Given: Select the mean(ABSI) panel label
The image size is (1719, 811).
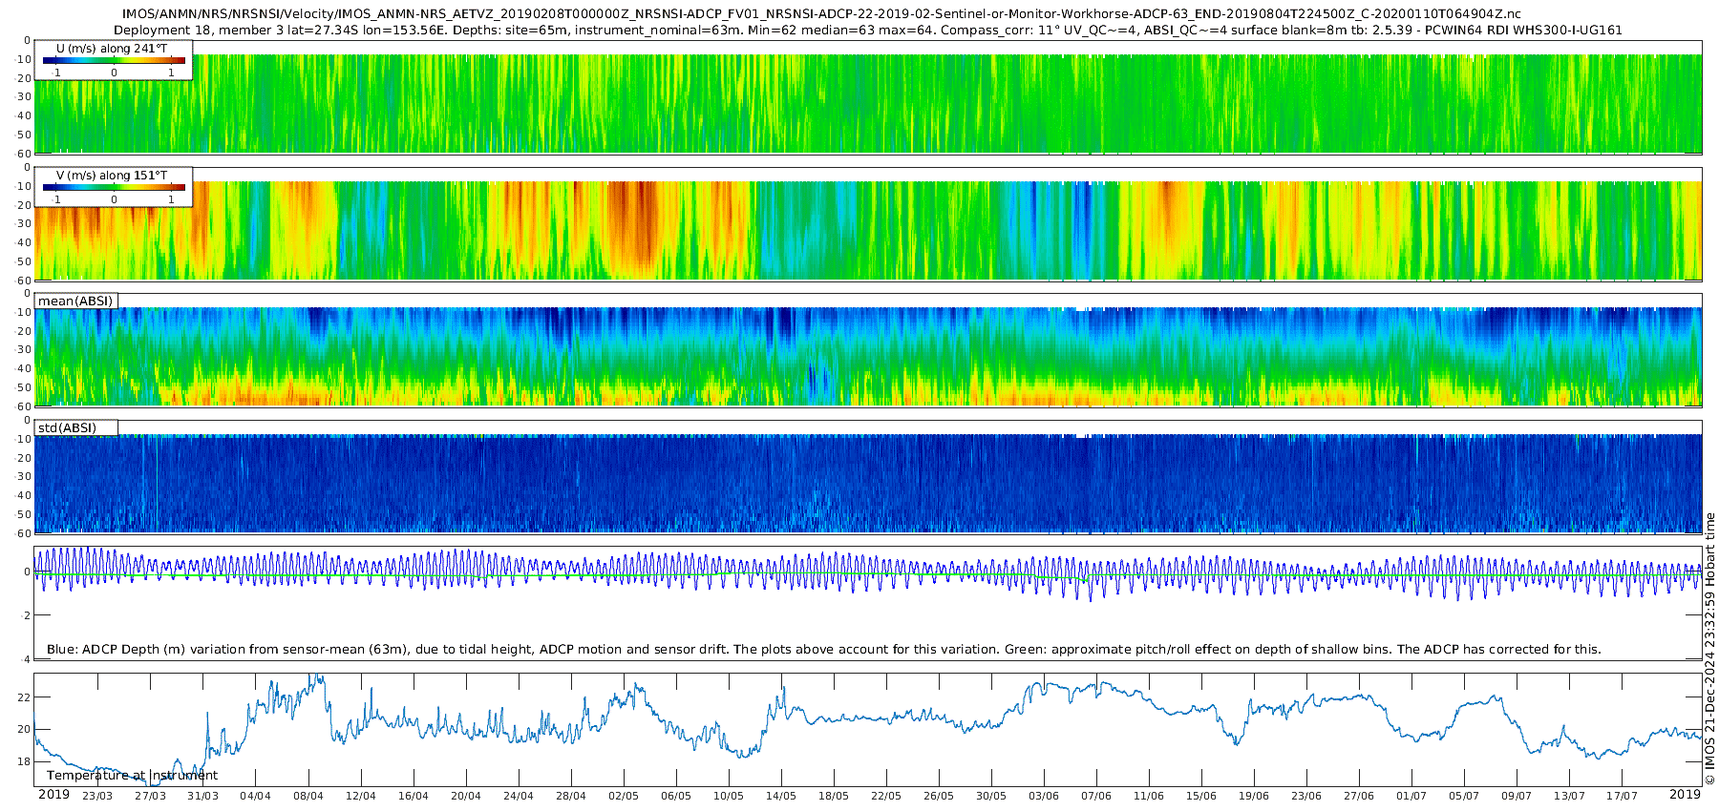Looking at the screenshot, I should (75, 302).
